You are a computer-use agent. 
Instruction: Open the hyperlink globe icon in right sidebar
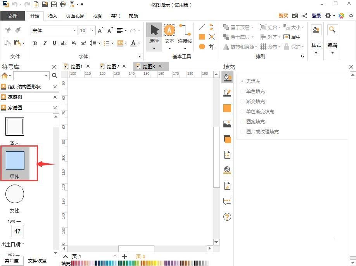pyautogui.click(x=227, y=170)
